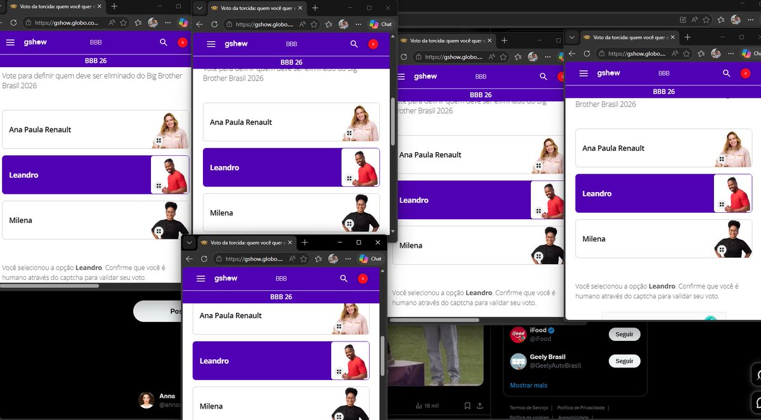Screen dimensions: 761x420
Task: Click search icon in partly hidden middle-right window
Action: 543,76
